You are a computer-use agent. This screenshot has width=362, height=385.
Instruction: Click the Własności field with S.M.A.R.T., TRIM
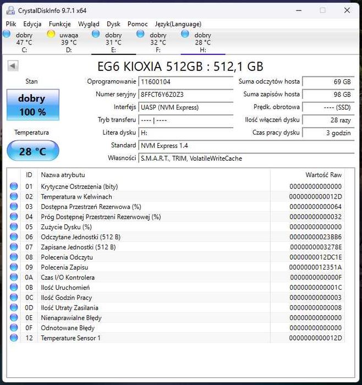(246, 158)
